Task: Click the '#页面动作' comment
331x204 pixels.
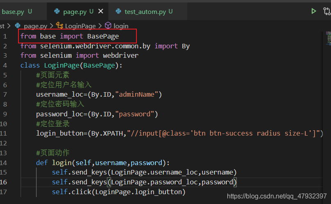Action: tap(52, 153)
